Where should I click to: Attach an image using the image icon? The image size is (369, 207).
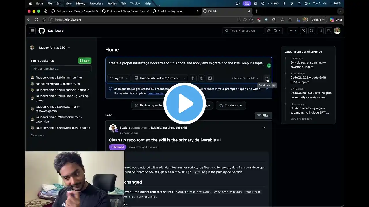pyautogui.click(x=210, y=78)
